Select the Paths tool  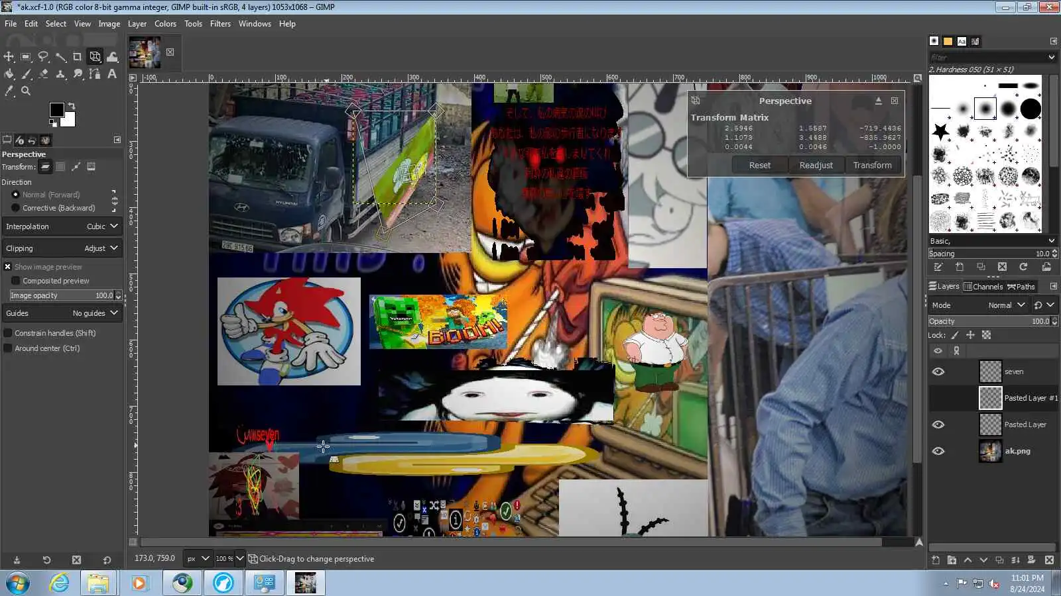(x=95, y=74)
